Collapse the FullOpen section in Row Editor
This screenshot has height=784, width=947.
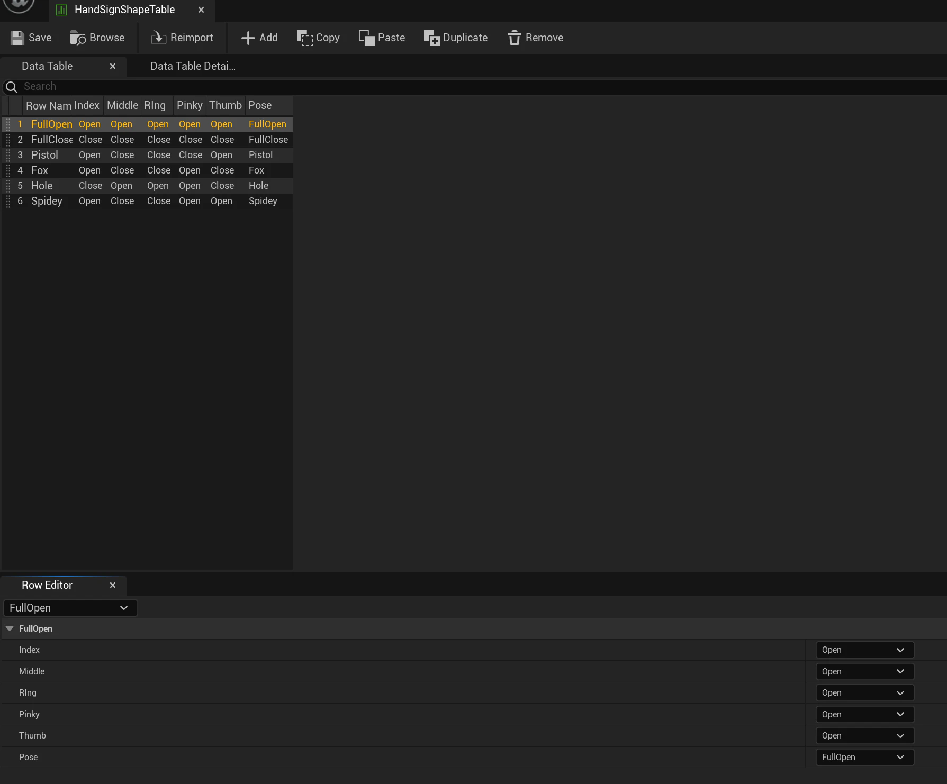click(x=10, y=628)
